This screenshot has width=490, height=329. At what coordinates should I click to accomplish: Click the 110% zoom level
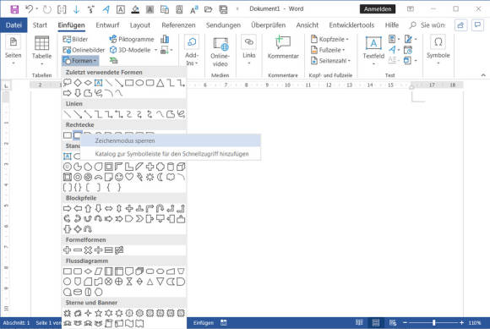click(475, 323)
